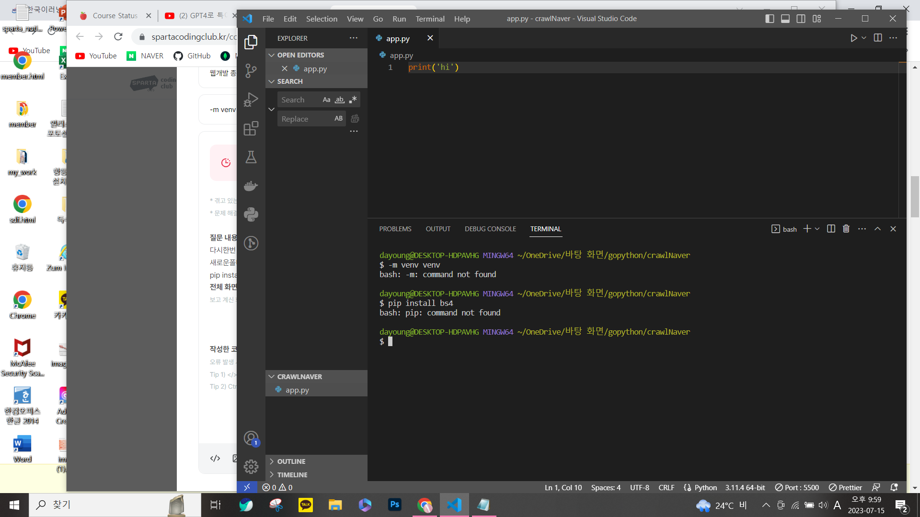Customize layout icon in title bar

click(x=817, y=19)
